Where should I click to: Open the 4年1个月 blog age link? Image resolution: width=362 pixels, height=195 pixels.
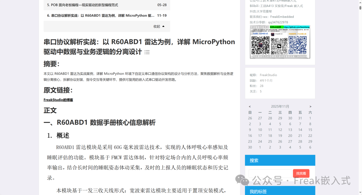coord(266,80)
